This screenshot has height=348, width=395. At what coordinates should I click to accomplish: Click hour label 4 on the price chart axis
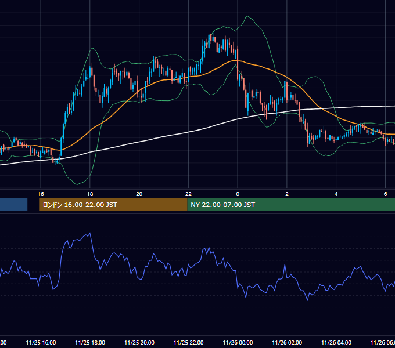(336, 194)
